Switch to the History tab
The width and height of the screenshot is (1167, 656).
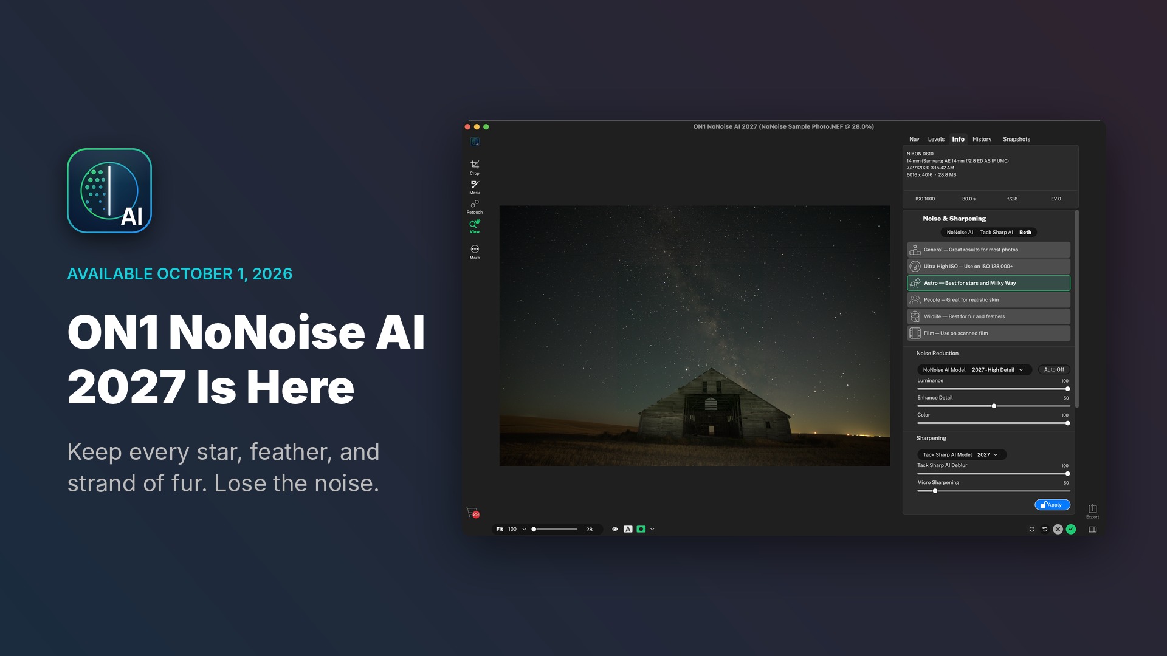click(x=982, y=139)
